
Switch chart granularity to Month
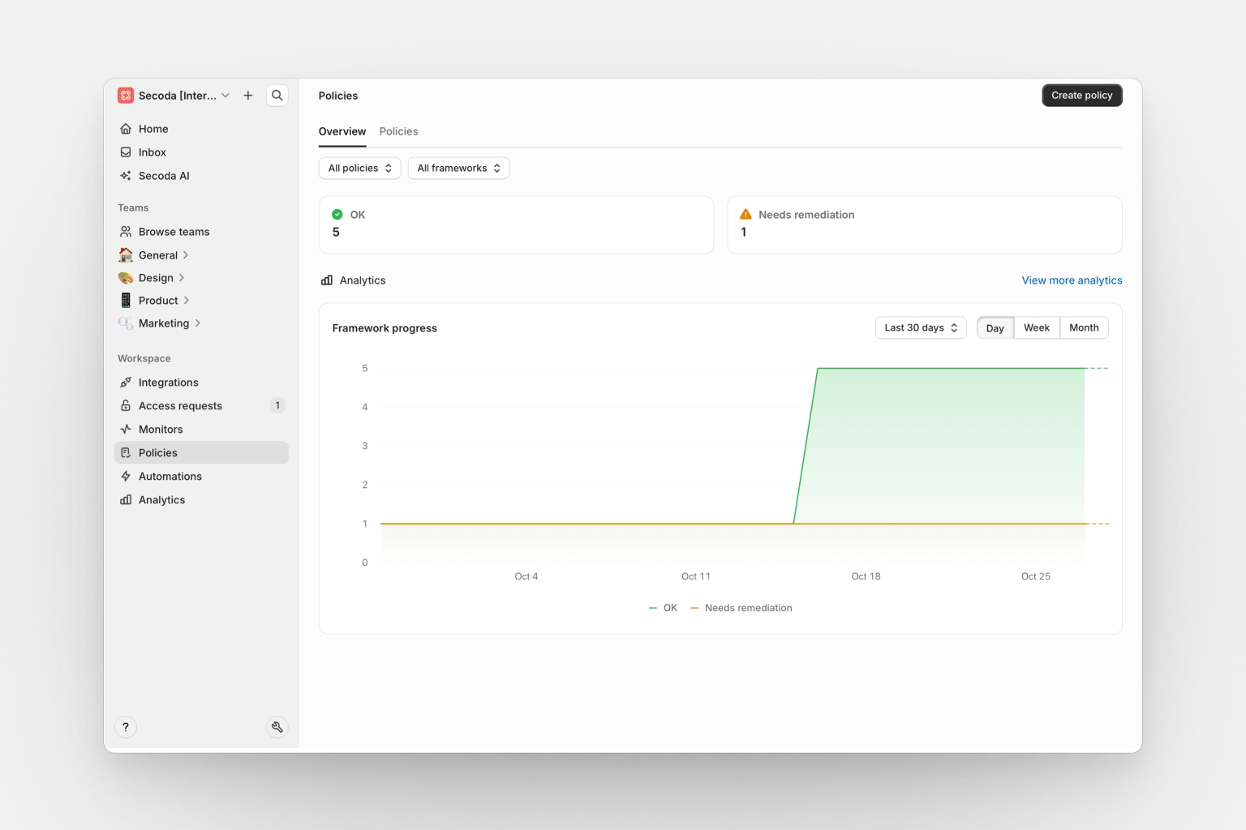1084,328
